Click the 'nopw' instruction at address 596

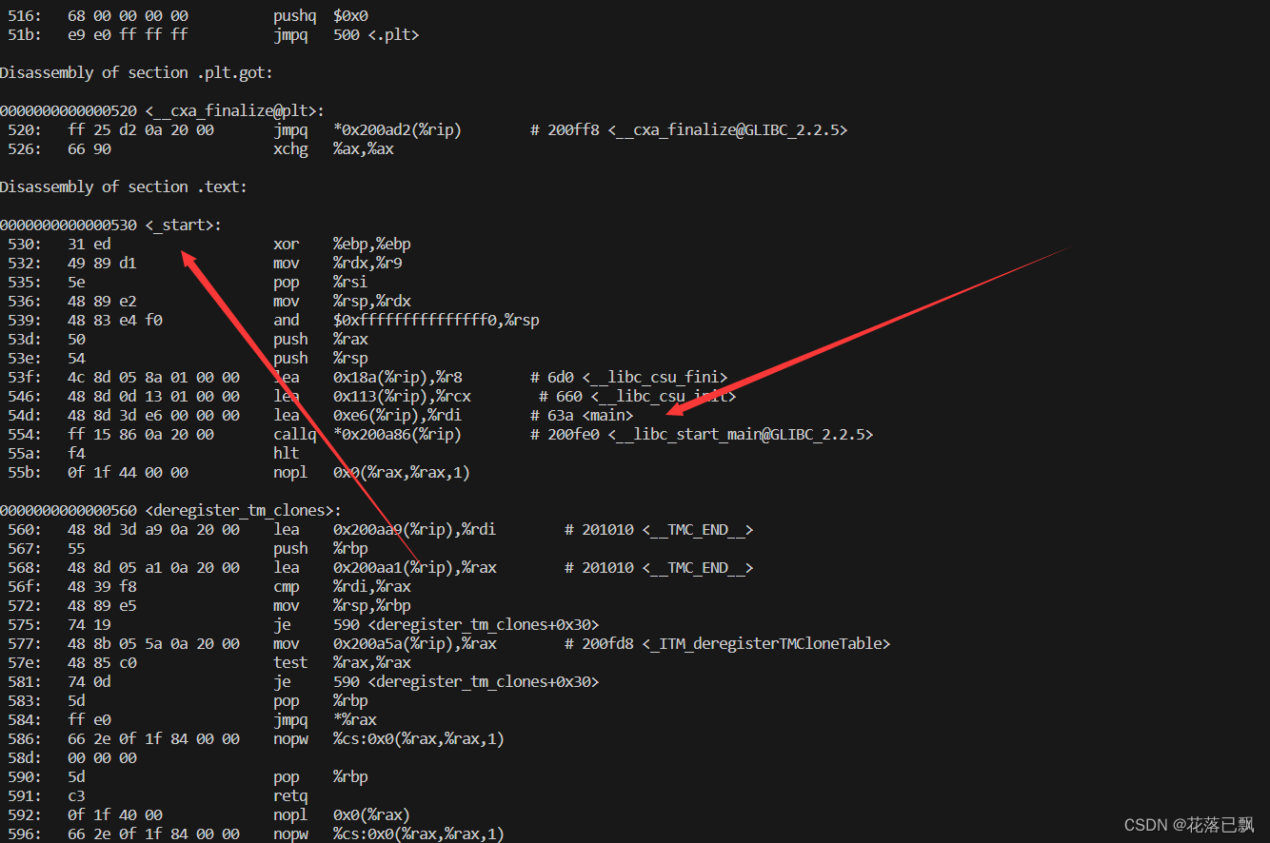(x=388, y=834)
